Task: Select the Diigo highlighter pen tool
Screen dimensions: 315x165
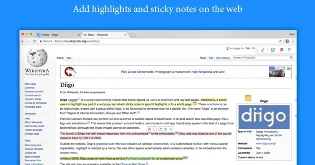Action: [x=263, y=50]
